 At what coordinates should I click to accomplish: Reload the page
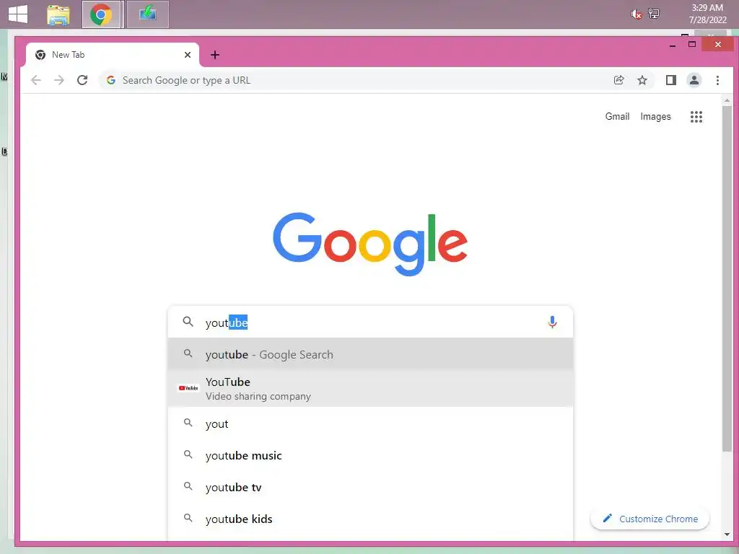[x=82, y=80]
